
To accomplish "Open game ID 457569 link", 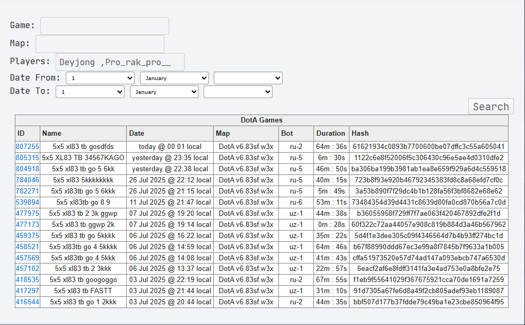I will click(x=28, y=258).
